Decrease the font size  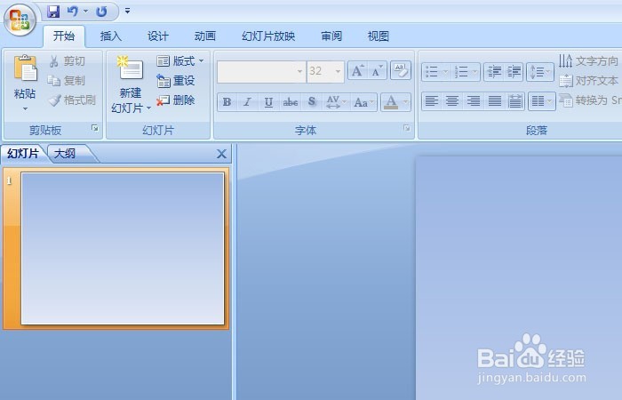[377, 70]
